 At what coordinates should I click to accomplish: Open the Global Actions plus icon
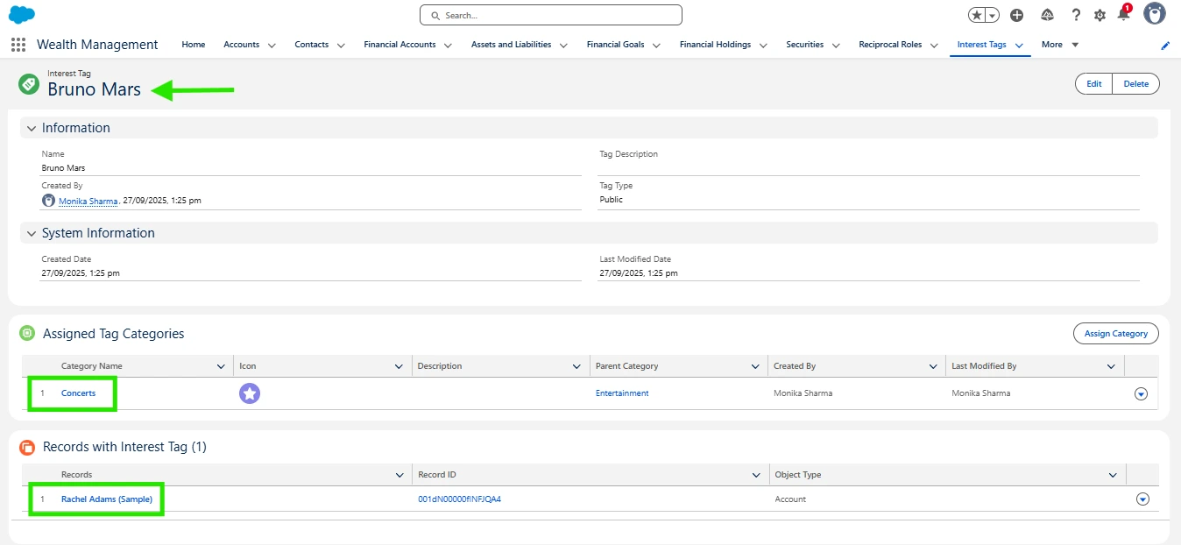point(1016,15)
